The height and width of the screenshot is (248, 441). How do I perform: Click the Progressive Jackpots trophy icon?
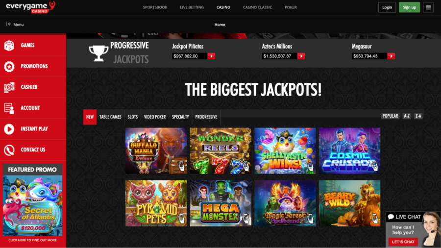pos(98,53)
